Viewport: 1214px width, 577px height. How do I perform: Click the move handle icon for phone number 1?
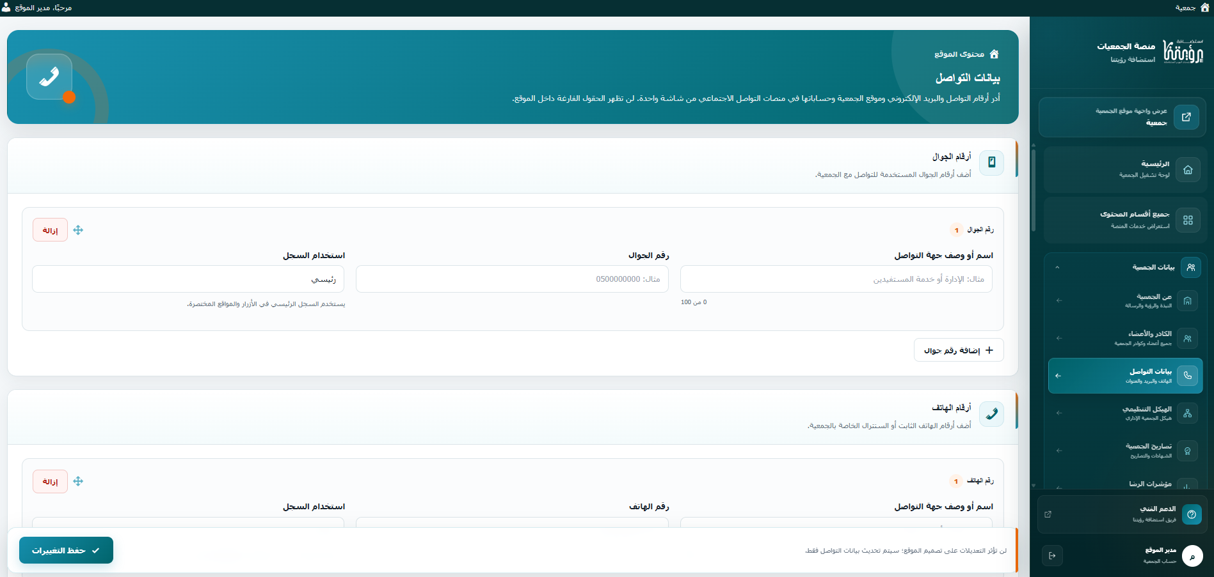pos(78,481)
